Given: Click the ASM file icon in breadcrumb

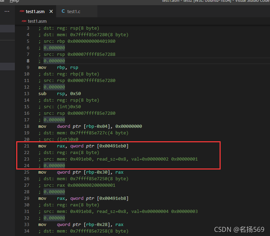Looking at the screenshot, I should [24, 21].
